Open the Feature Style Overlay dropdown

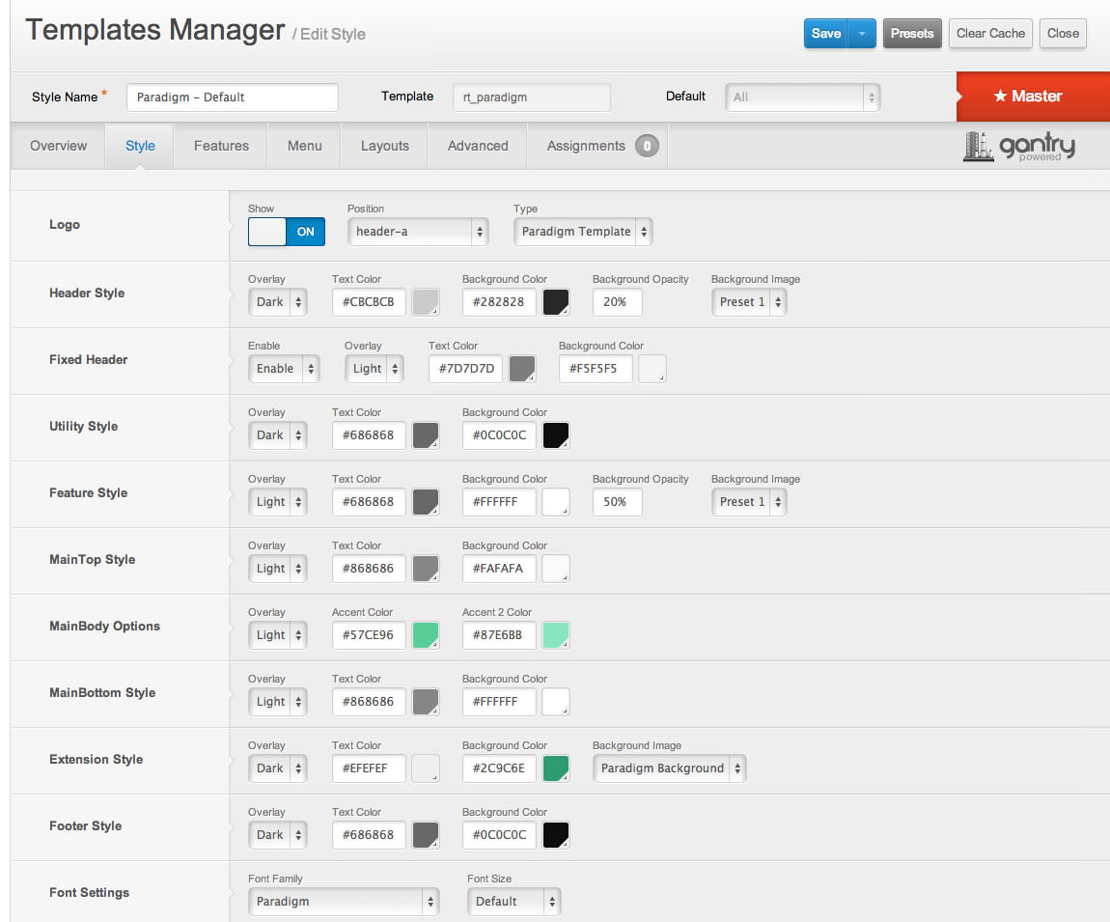pos(278,501)
